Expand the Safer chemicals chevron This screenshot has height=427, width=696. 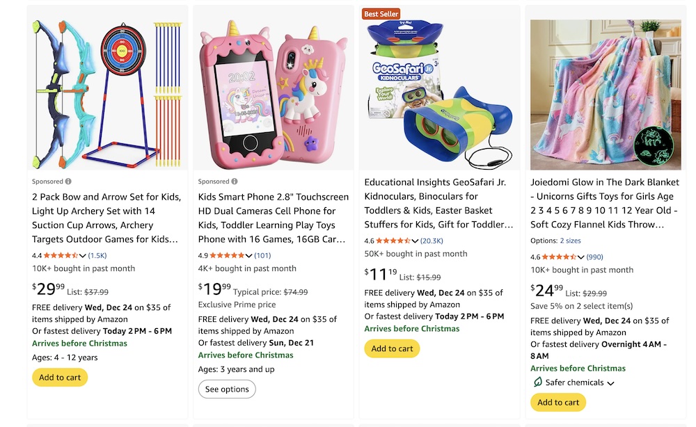[x=610, y=383]
